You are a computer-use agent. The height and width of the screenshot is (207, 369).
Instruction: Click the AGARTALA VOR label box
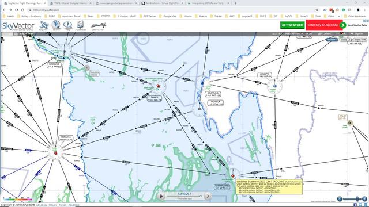(x=213, y=94)
